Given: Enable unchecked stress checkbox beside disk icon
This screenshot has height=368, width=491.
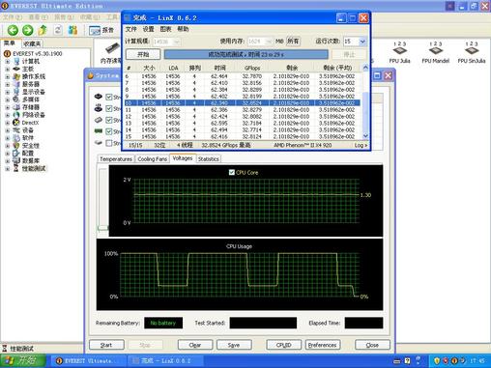Looking at the screenshot, I should pos(109,143).
